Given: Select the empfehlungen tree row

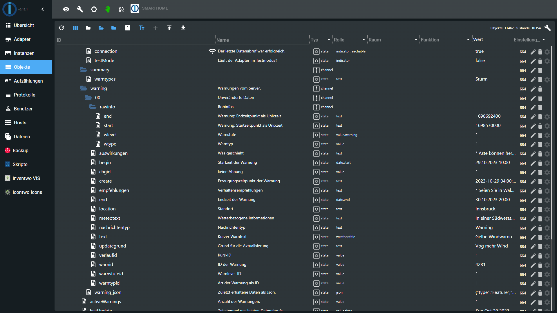Looking at the screenshot, I should (304, 190).
